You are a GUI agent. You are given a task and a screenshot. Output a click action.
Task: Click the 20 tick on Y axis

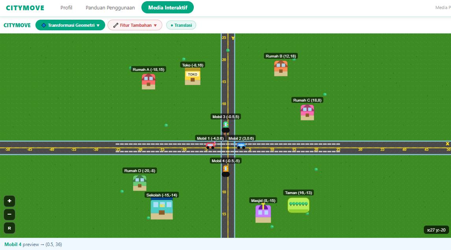click(x=224, y=60)
